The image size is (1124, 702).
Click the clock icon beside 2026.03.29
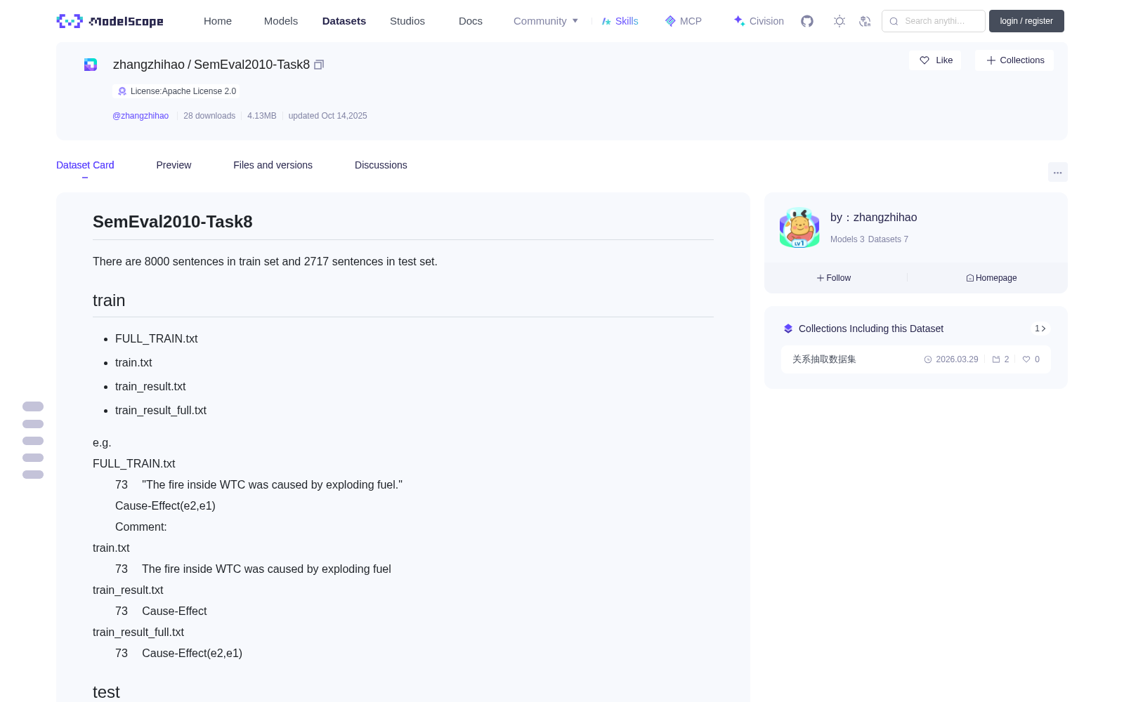[x=928, y=359]
